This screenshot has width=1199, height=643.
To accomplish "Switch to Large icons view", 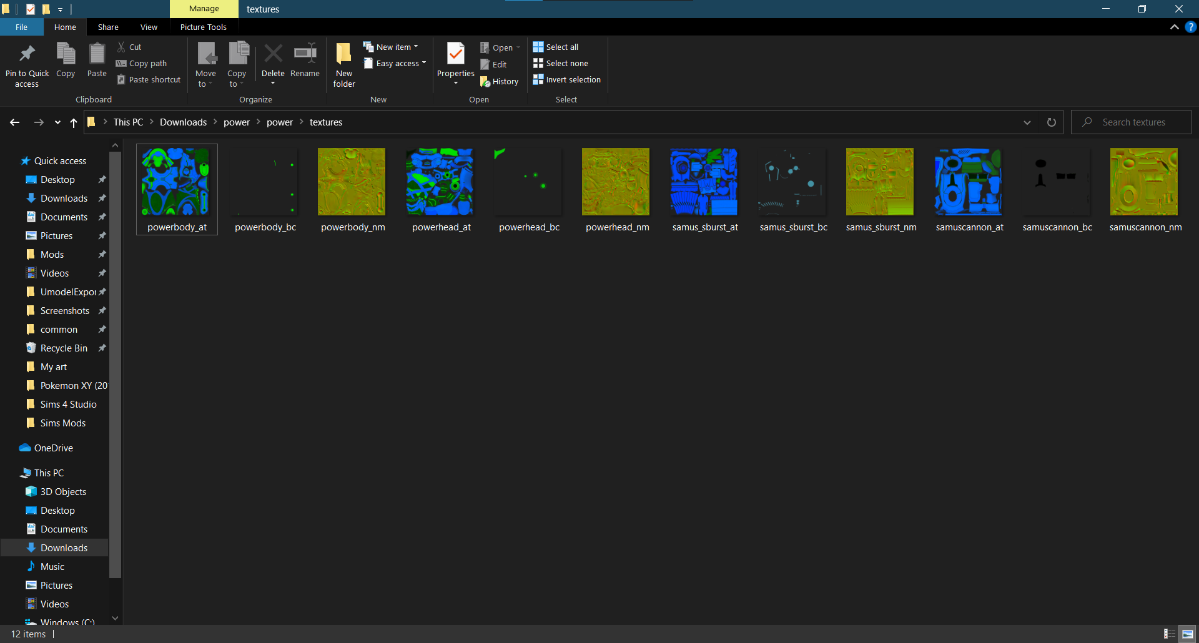I will [1187, 634].
